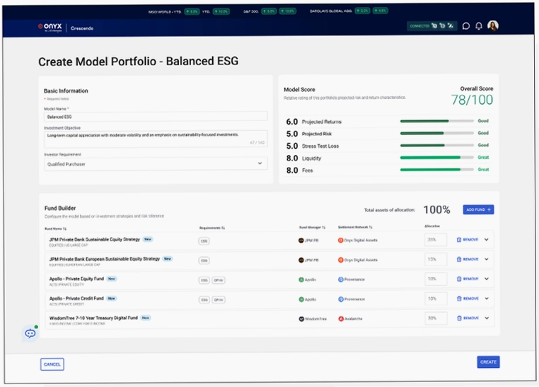Click the S&P 500 ticker label

coord(251,11)
